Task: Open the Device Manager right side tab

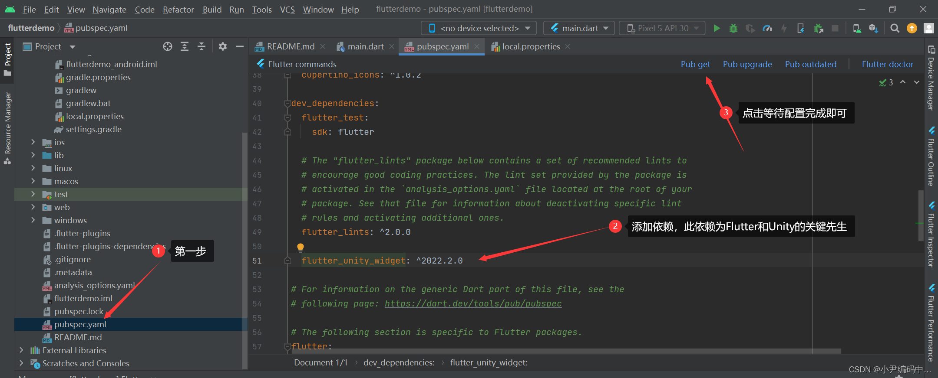Action: 931,78
